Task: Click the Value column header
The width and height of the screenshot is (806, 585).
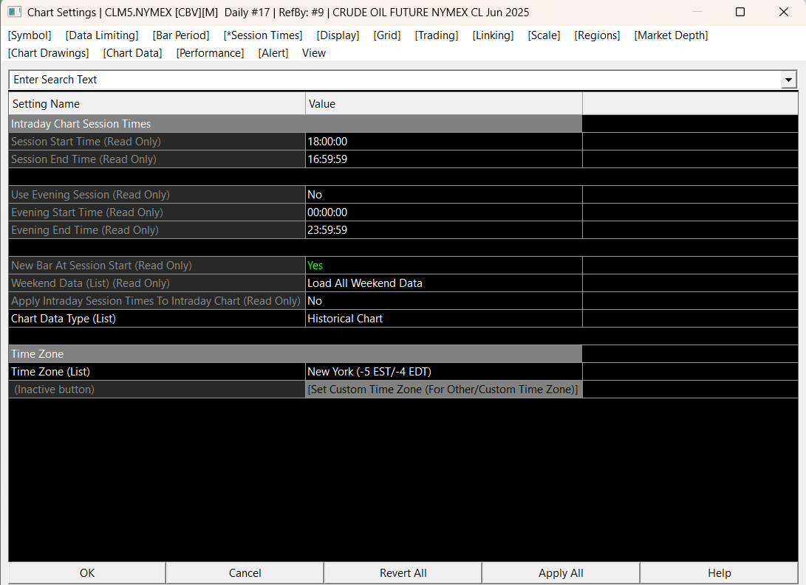Action: [443, 104]
